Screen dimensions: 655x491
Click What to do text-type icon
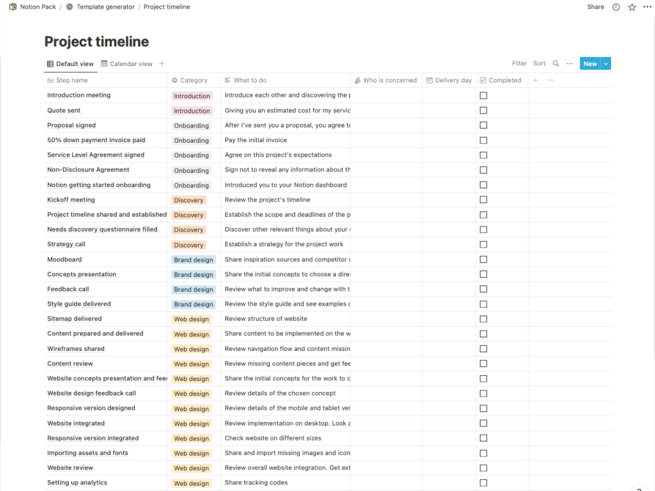point(228,80)
